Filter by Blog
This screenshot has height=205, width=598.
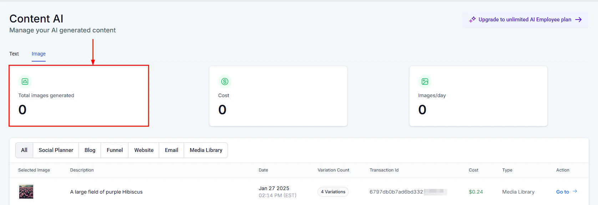coord(90,150)
